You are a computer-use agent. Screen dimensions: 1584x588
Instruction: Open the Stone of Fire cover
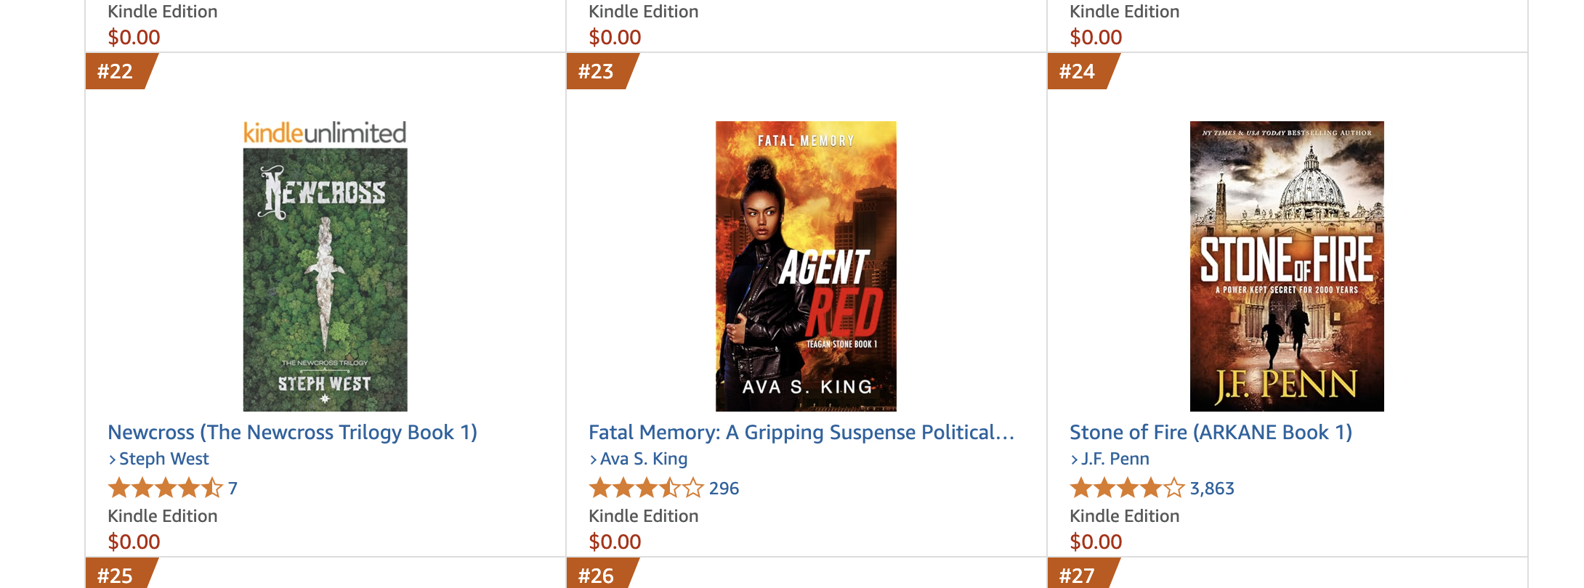click(1287, 266)
